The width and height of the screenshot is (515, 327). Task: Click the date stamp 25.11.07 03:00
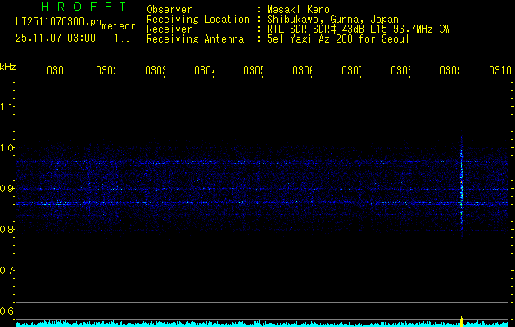[x=56, y=38]
